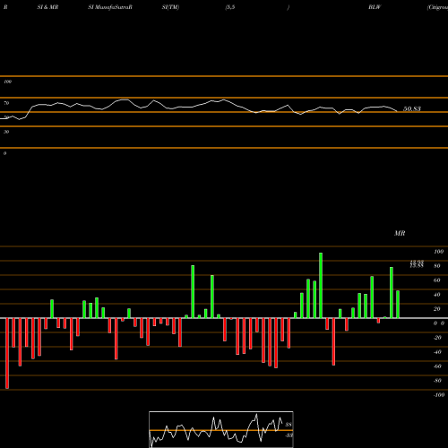Click the -100 label on bar chart axis
The width and height of the screenshot is (448, 448).
439,395
